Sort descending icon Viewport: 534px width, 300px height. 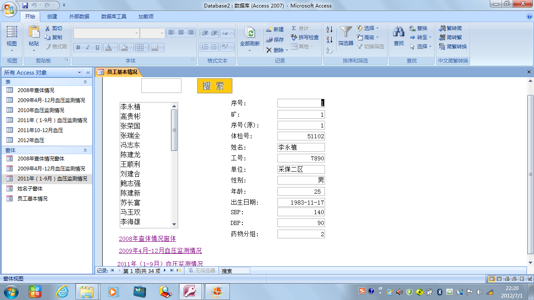pyautogui.click(x=330, y=40)
